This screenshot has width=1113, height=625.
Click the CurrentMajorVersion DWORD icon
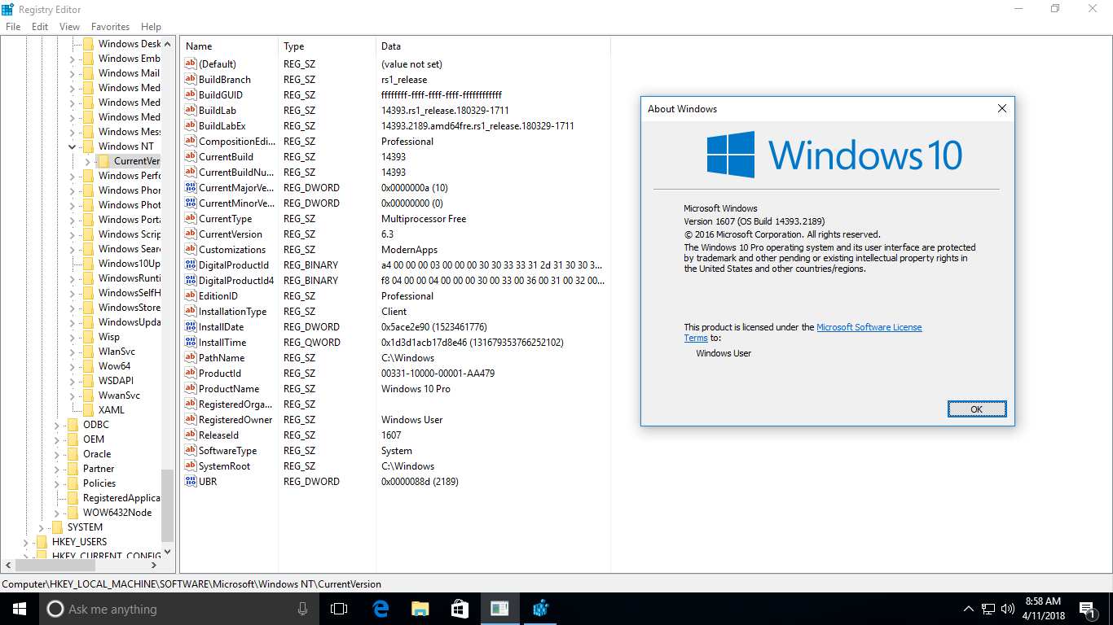[x=191, y=188]
